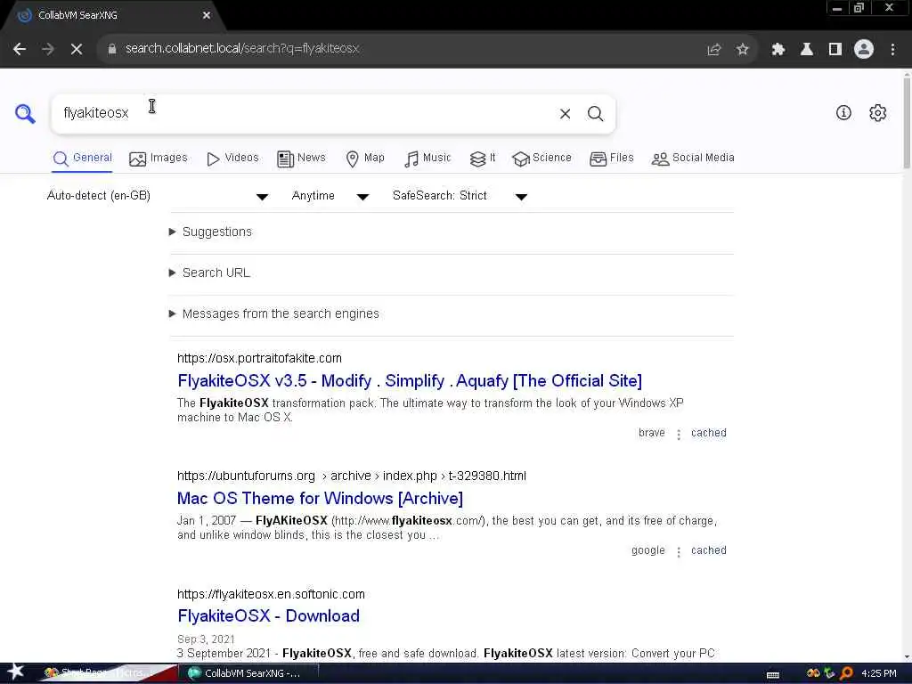912x684 pixels.
Task: Open the About info icon
Action: 843,113
